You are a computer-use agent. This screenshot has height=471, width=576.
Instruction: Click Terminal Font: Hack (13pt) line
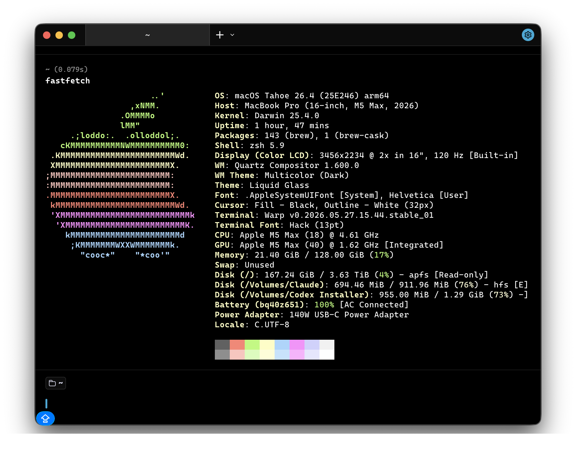point(279,225)
